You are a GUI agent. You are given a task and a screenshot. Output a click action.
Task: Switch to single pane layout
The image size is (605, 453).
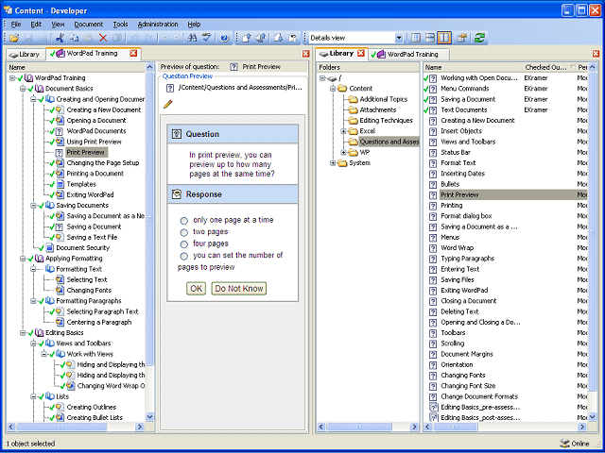416,38
